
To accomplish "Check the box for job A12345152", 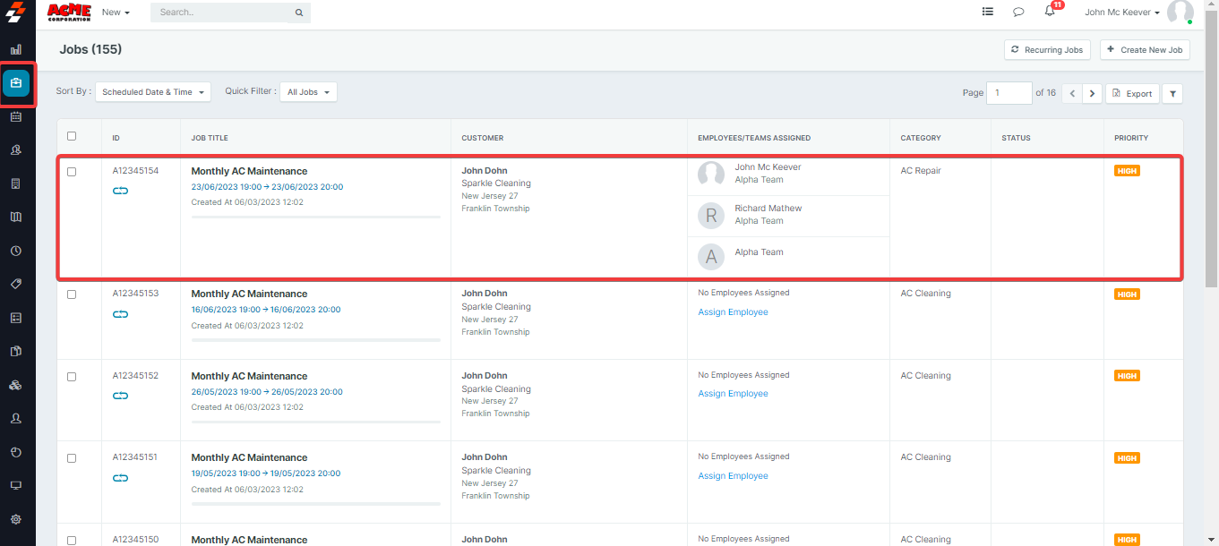I will [x=72, y=377].
